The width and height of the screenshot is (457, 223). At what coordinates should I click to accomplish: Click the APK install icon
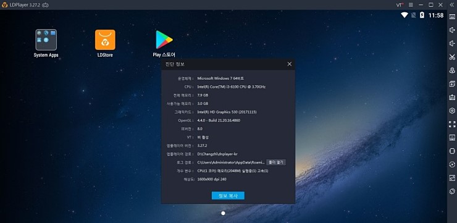pos(452,98)
